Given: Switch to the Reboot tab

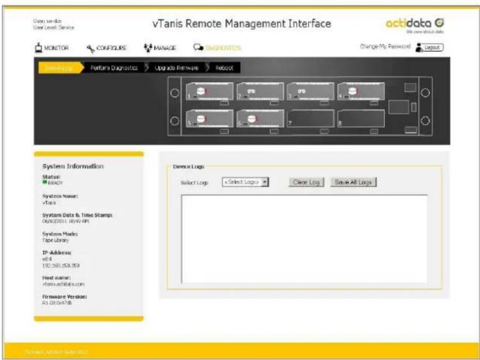Looking at the screenshot, I should 225,67.
